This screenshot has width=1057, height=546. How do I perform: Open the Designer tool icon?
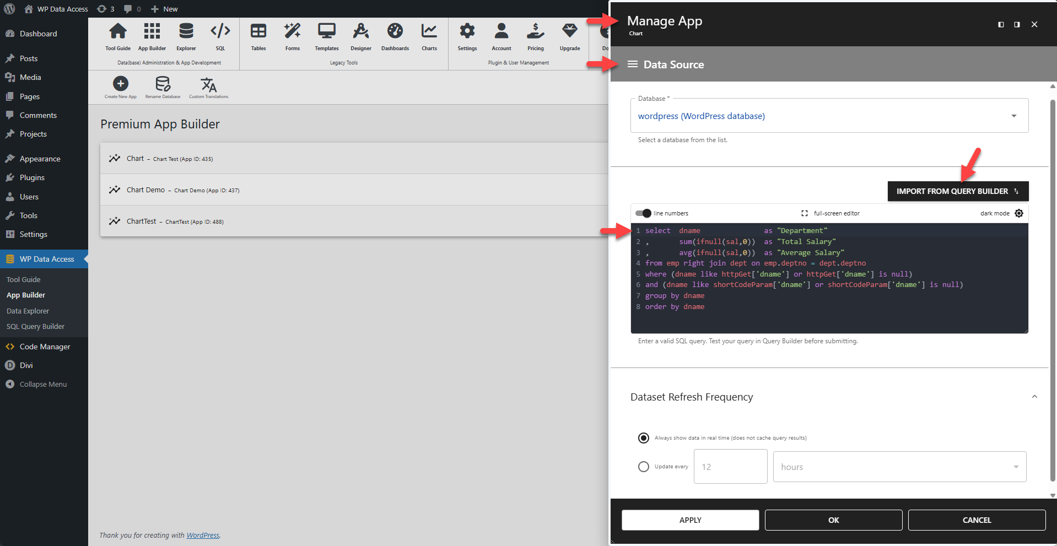tap(361, 32)
